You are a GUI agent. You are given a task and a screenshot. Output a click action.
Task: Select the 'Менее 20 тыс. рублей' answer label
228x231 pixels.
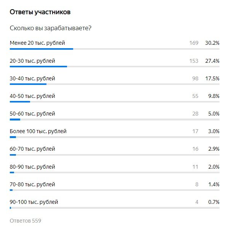[x=37, y=43]
